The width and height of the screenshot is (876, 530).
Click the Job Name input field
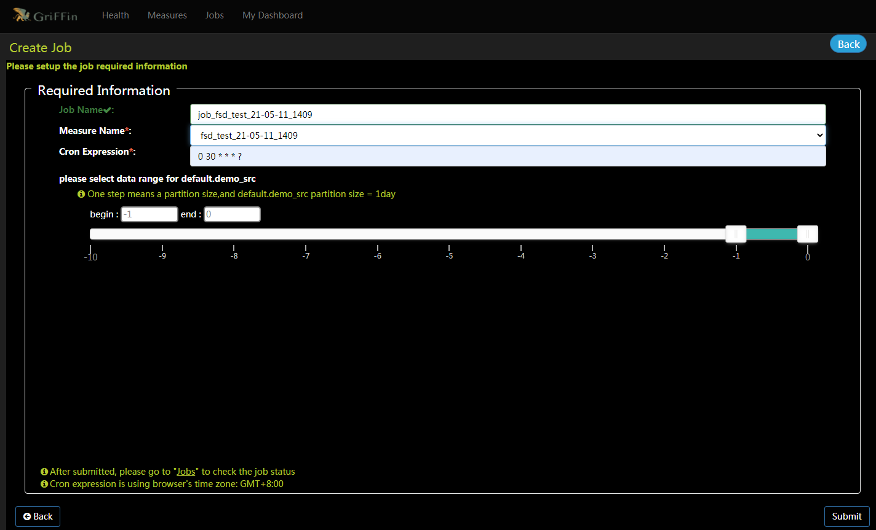click(x=508, y=114)
